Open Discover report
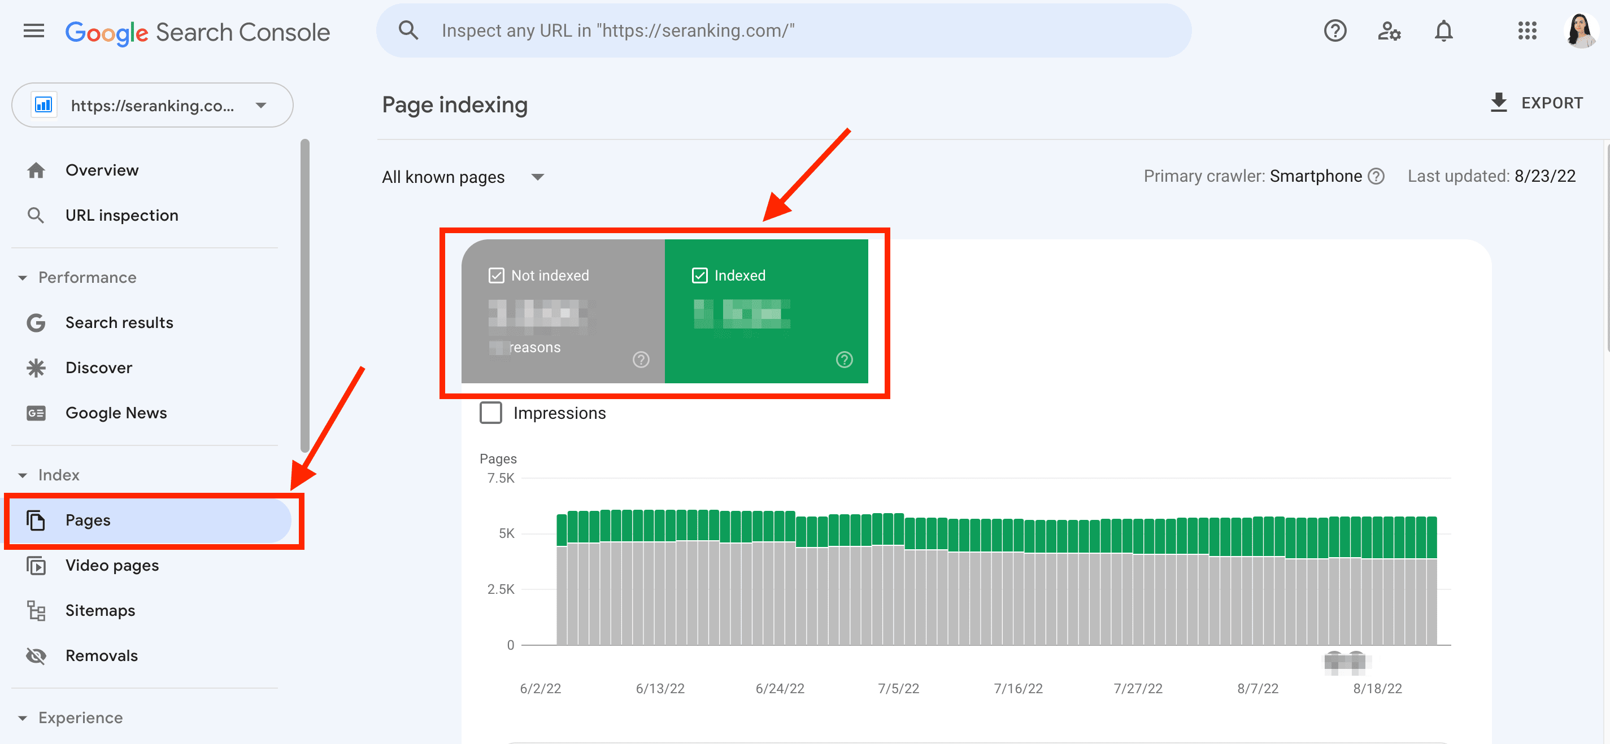1610x744 pixels. pos(99,368)
